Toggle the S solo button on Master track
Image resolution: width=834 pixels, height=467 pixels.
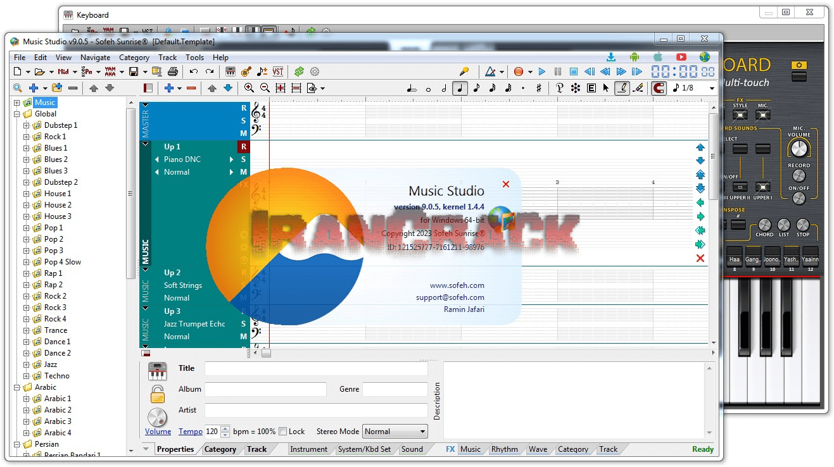[243, 120]
